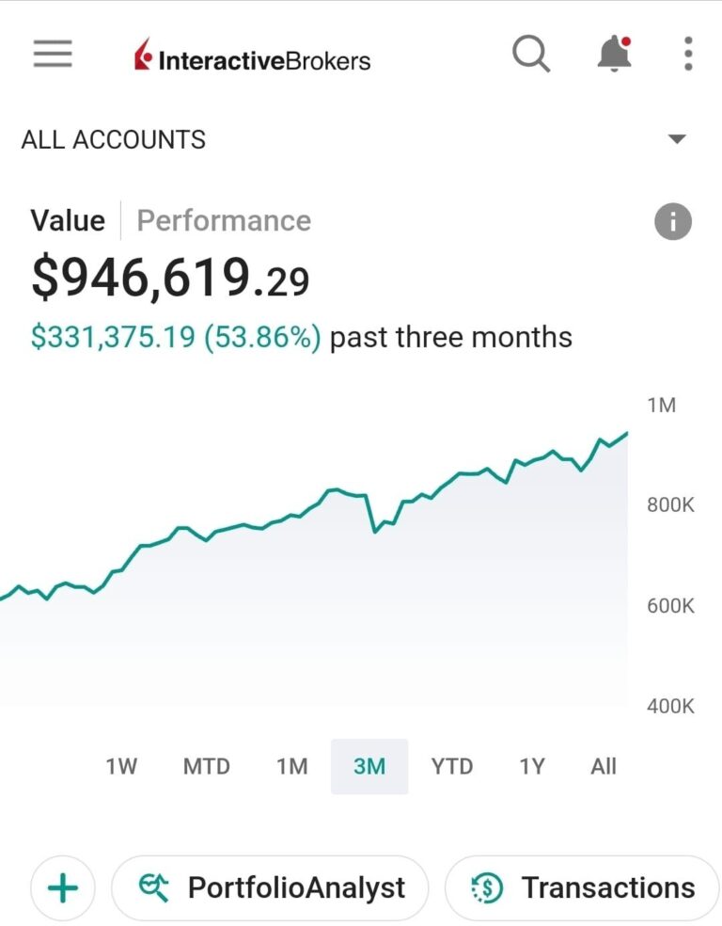Select the 1W time range

[x=121, y=766]
